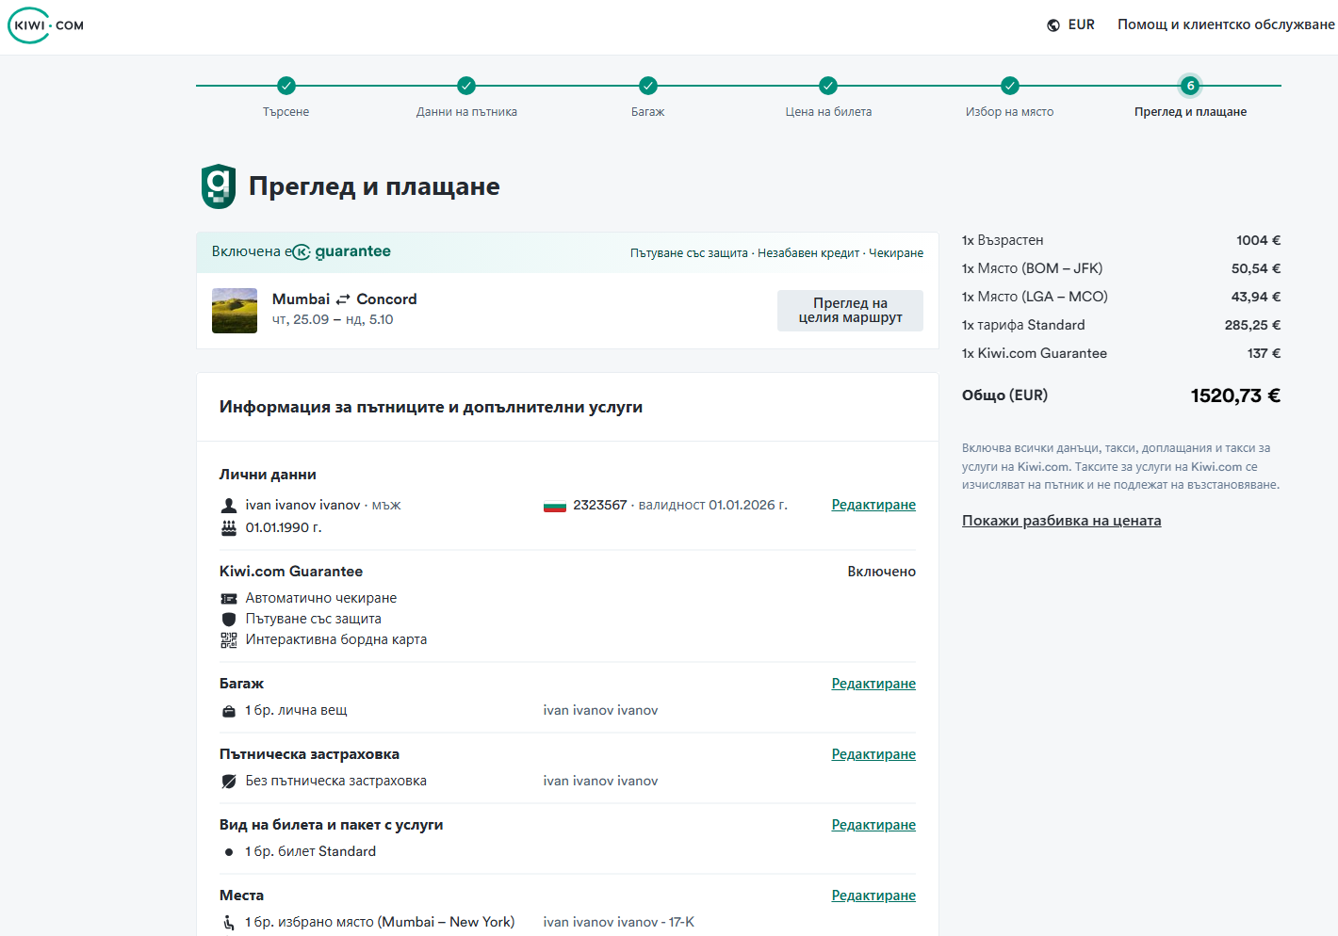The width and height of the screenshot is (1338, 936).
Task: Open the EUR currency selector
Action: point(1071,25)
